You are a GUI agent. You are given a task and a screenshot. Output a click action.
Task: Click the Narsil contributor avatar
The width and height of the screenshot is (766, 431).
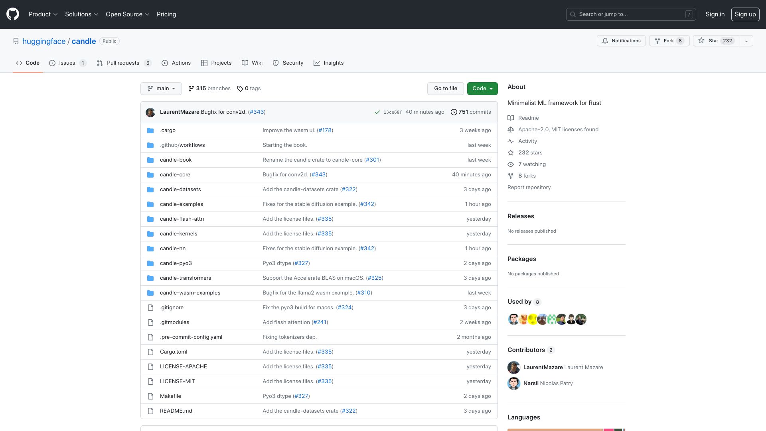click(514, 384)
